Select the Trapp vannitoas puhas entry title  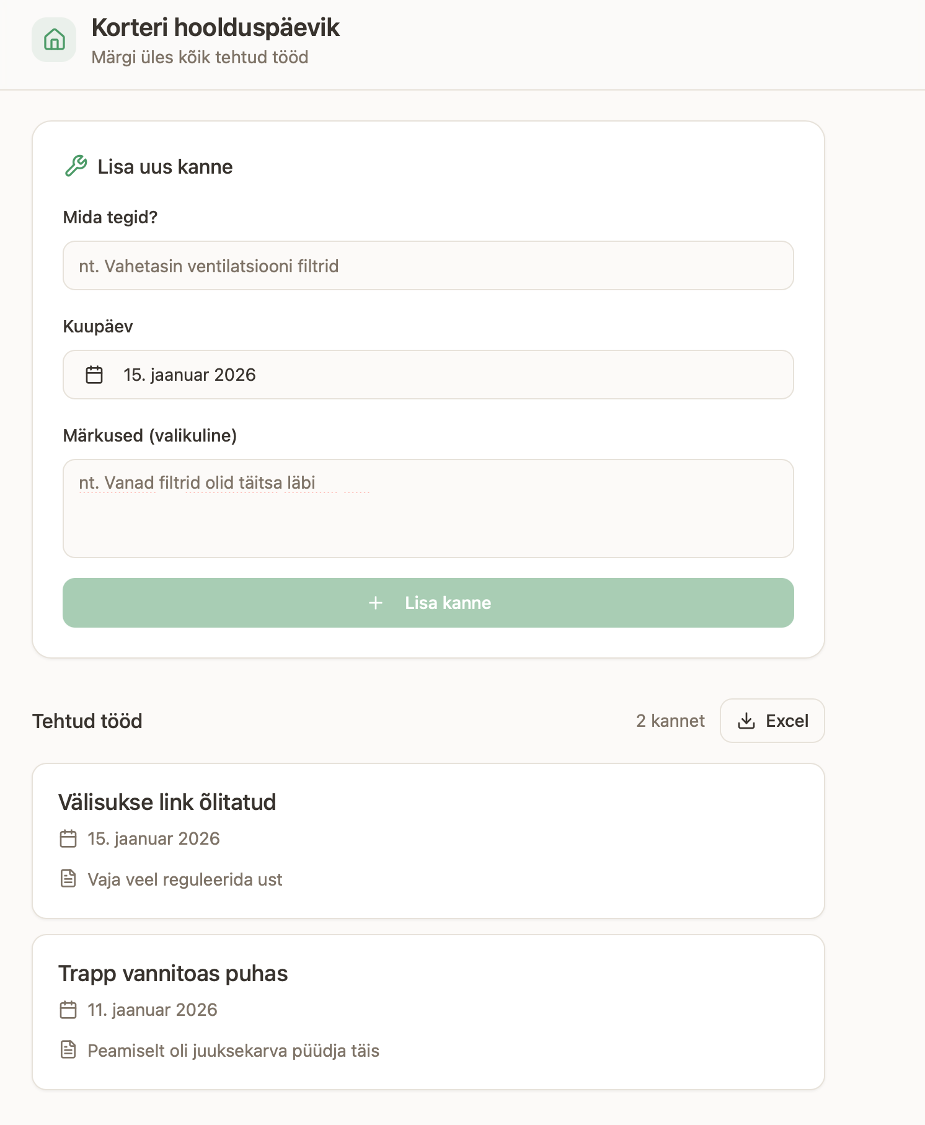pos(173,973)
